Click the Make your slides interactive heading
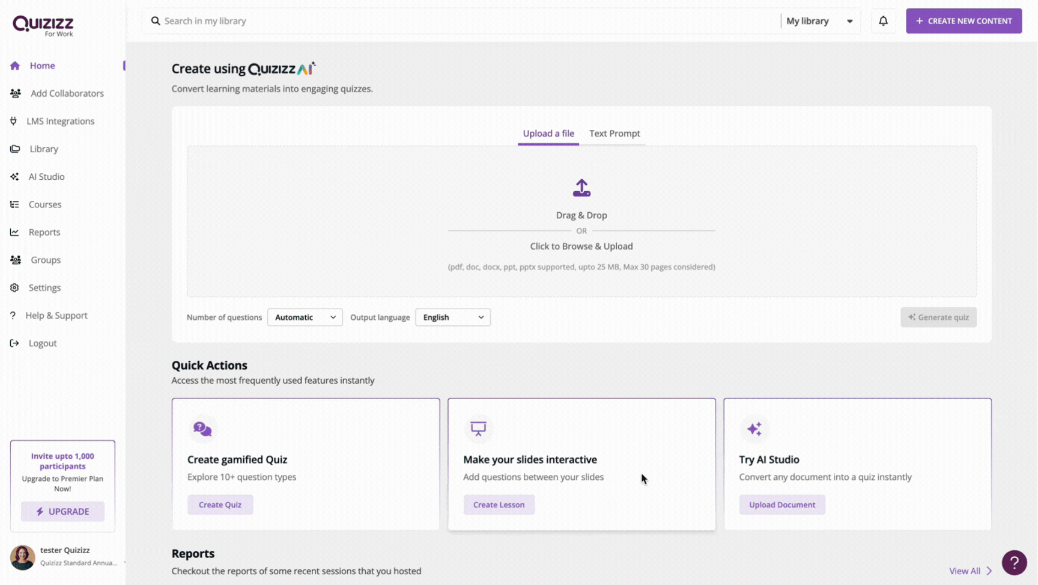1038x585 pixels. coord(530,459)
